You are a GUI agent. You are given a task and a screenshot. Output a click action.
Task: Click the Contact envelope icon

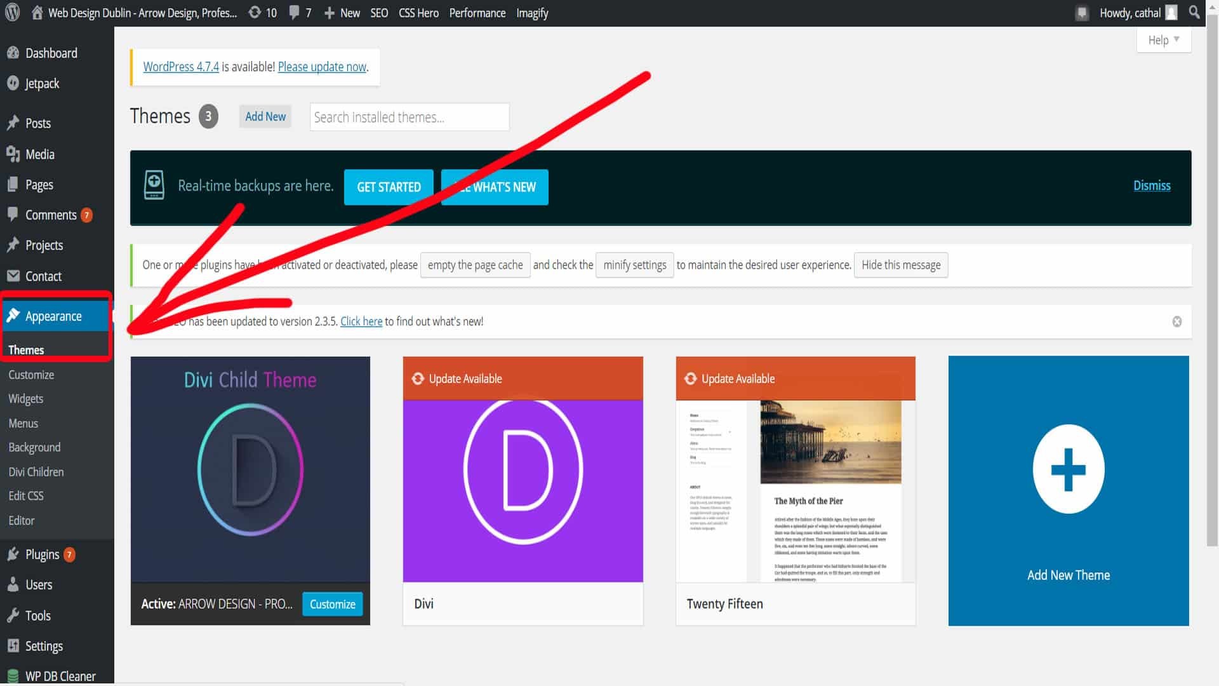pos(13,276)
